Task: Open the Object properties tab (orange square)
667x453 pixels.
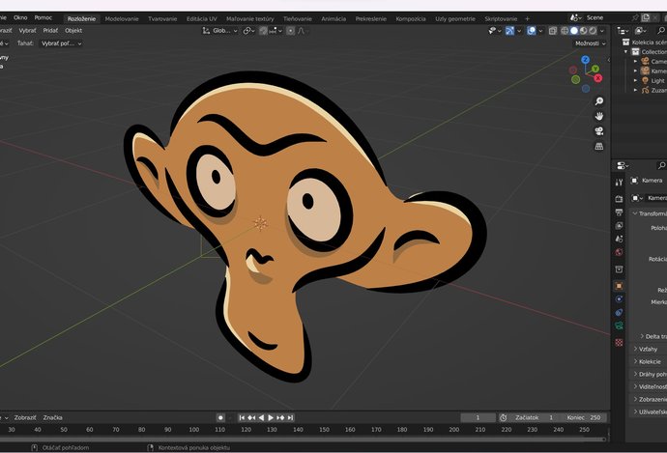Action: point(620,286)
